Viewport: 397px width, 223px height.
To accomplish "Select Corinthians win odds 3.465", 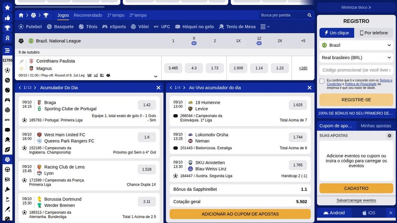I will click(x=173, y=68).
